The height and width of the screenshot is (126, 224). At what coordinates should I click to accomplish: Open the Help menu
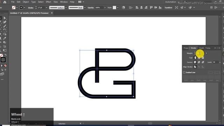(72, 2)
